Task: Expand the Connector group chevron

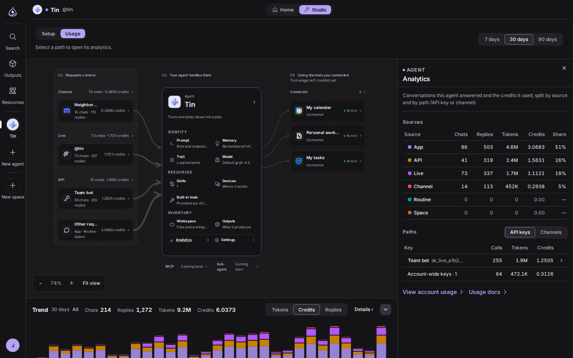Action: [364, 92]
